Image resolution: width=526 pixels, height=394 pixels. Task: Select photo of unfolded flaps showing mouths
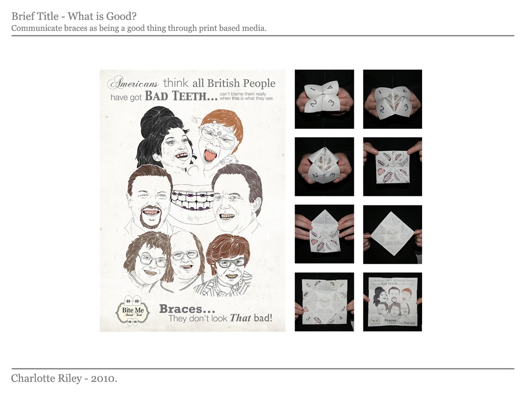pos(392,167)
